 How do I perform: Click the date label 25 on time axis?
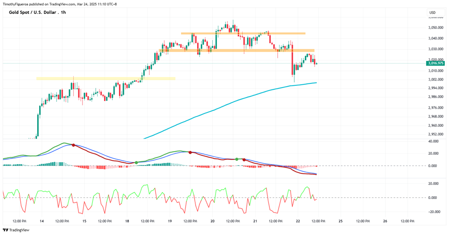340,221
